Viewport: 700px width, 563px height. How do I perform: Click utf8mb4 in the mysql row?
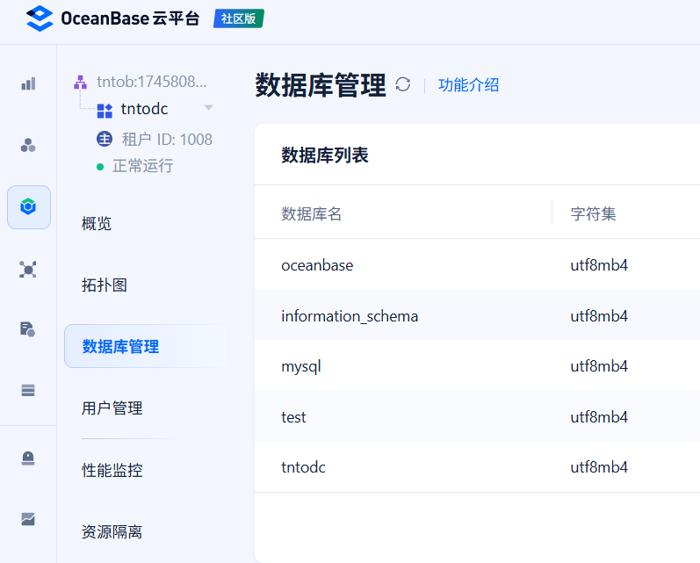coord(599,366)
